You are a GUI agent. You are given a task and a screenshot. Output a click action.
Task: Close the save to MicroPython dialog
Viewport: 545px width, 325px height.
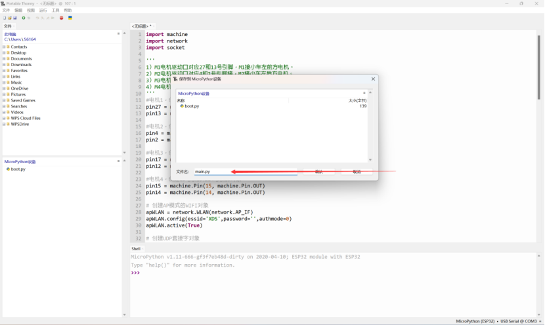373,79
